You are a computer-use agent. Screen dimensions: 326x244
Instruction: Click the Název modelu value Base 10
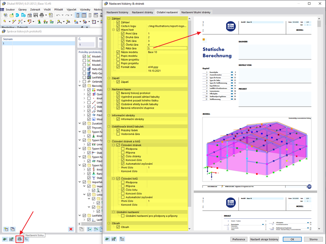153,52
